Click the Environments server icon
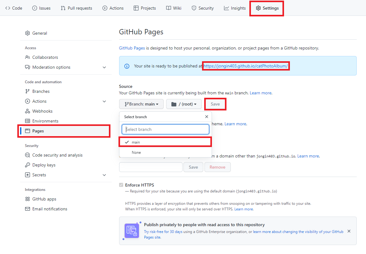366x254 pixels. click(28, 121)
